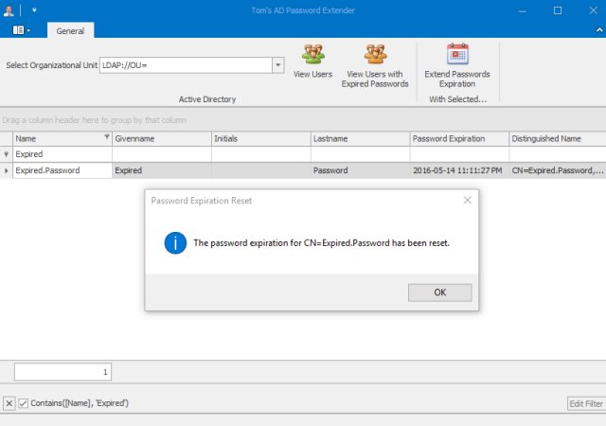Uncheck the Contains Name filter checkbox

pyautogui.click(x=23, y=403)
